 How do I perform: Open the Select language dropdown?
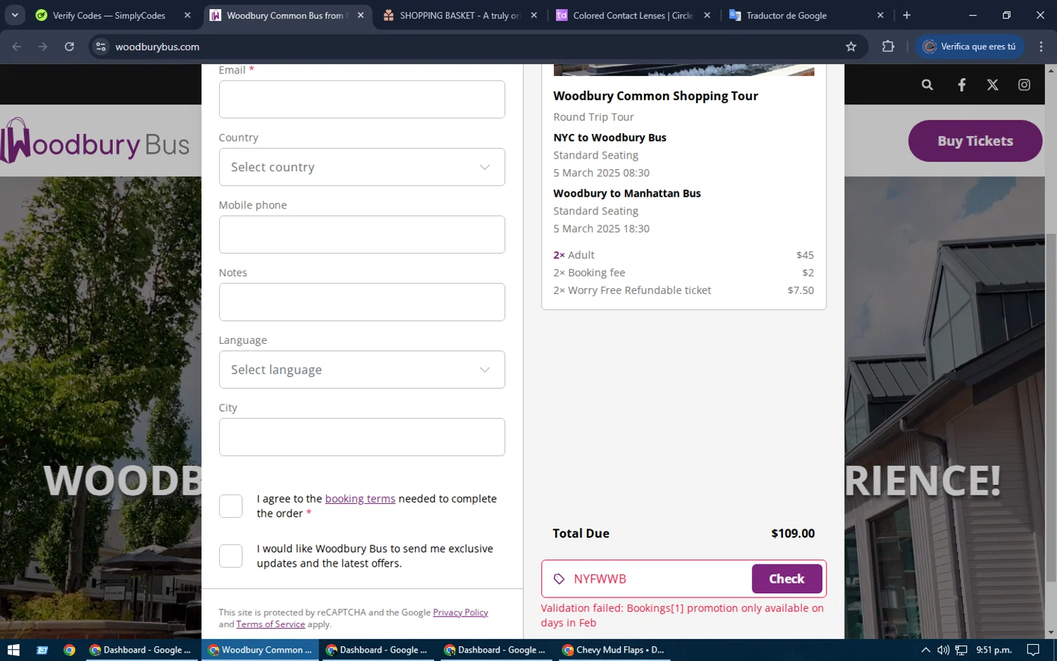(361, 370)
